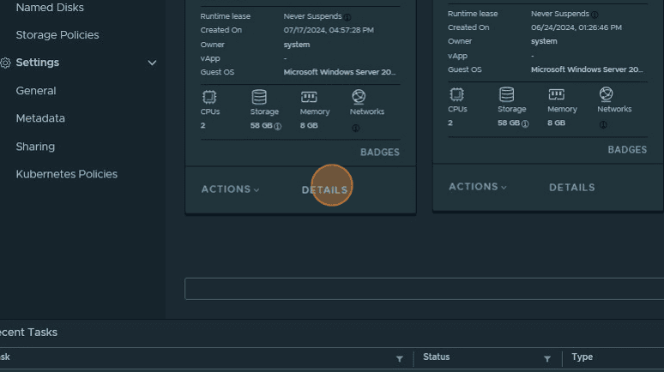
Task: Open Sharing settings
Action: click(35, 147)
